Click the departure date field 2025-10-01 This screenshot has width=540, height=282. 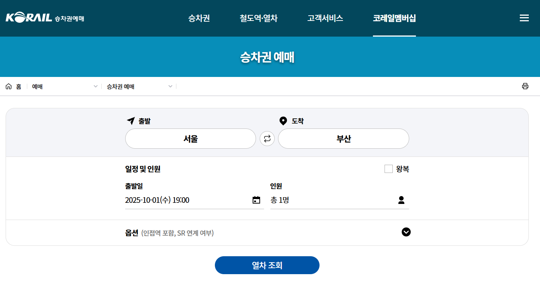tap(194, 200)
